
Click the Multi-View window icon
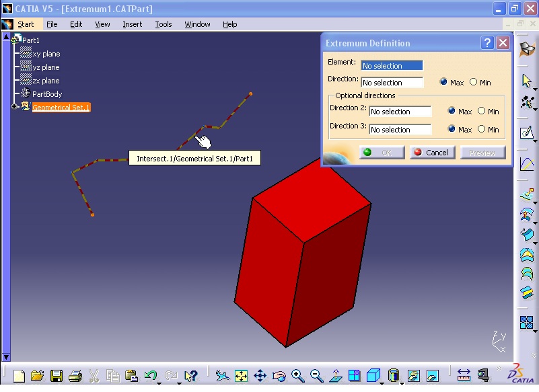[x=354, y=376]
